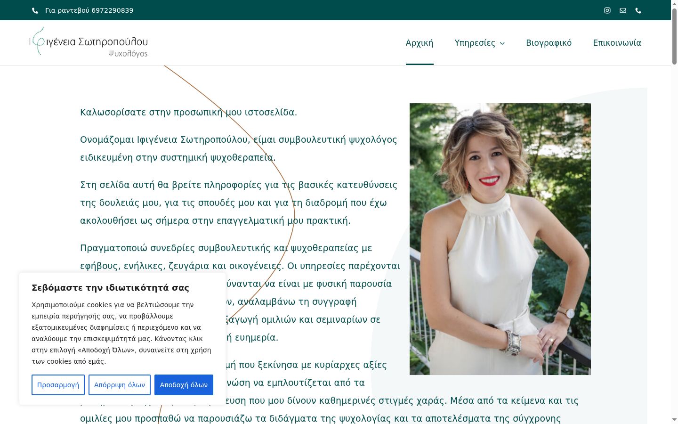The image size is (678, 424).
Task: Click the Ιφιγένεια Σωτηροπούλου logo
Action: tap(89, 43)
